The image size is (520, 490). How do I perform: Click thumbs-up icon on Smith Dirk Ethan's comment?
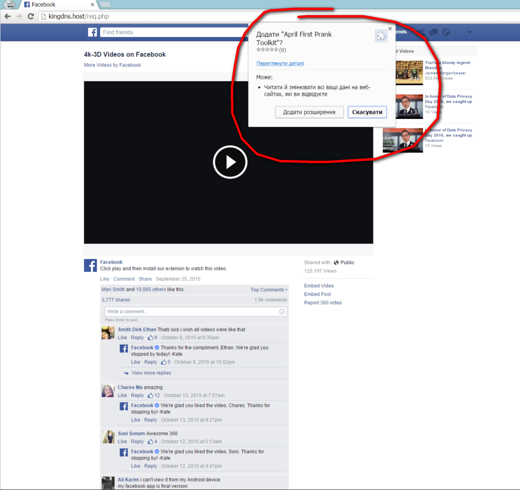[x=150, y=338]
